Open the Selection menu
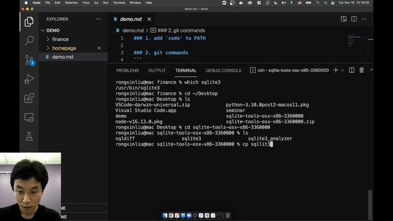The width and height of the screenshot is (393, 221). point(71,2)
